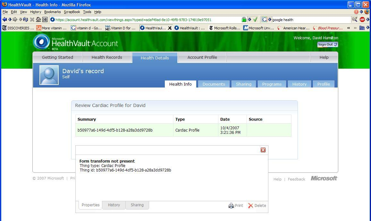Open the Google search engine selector

(266, 19)
